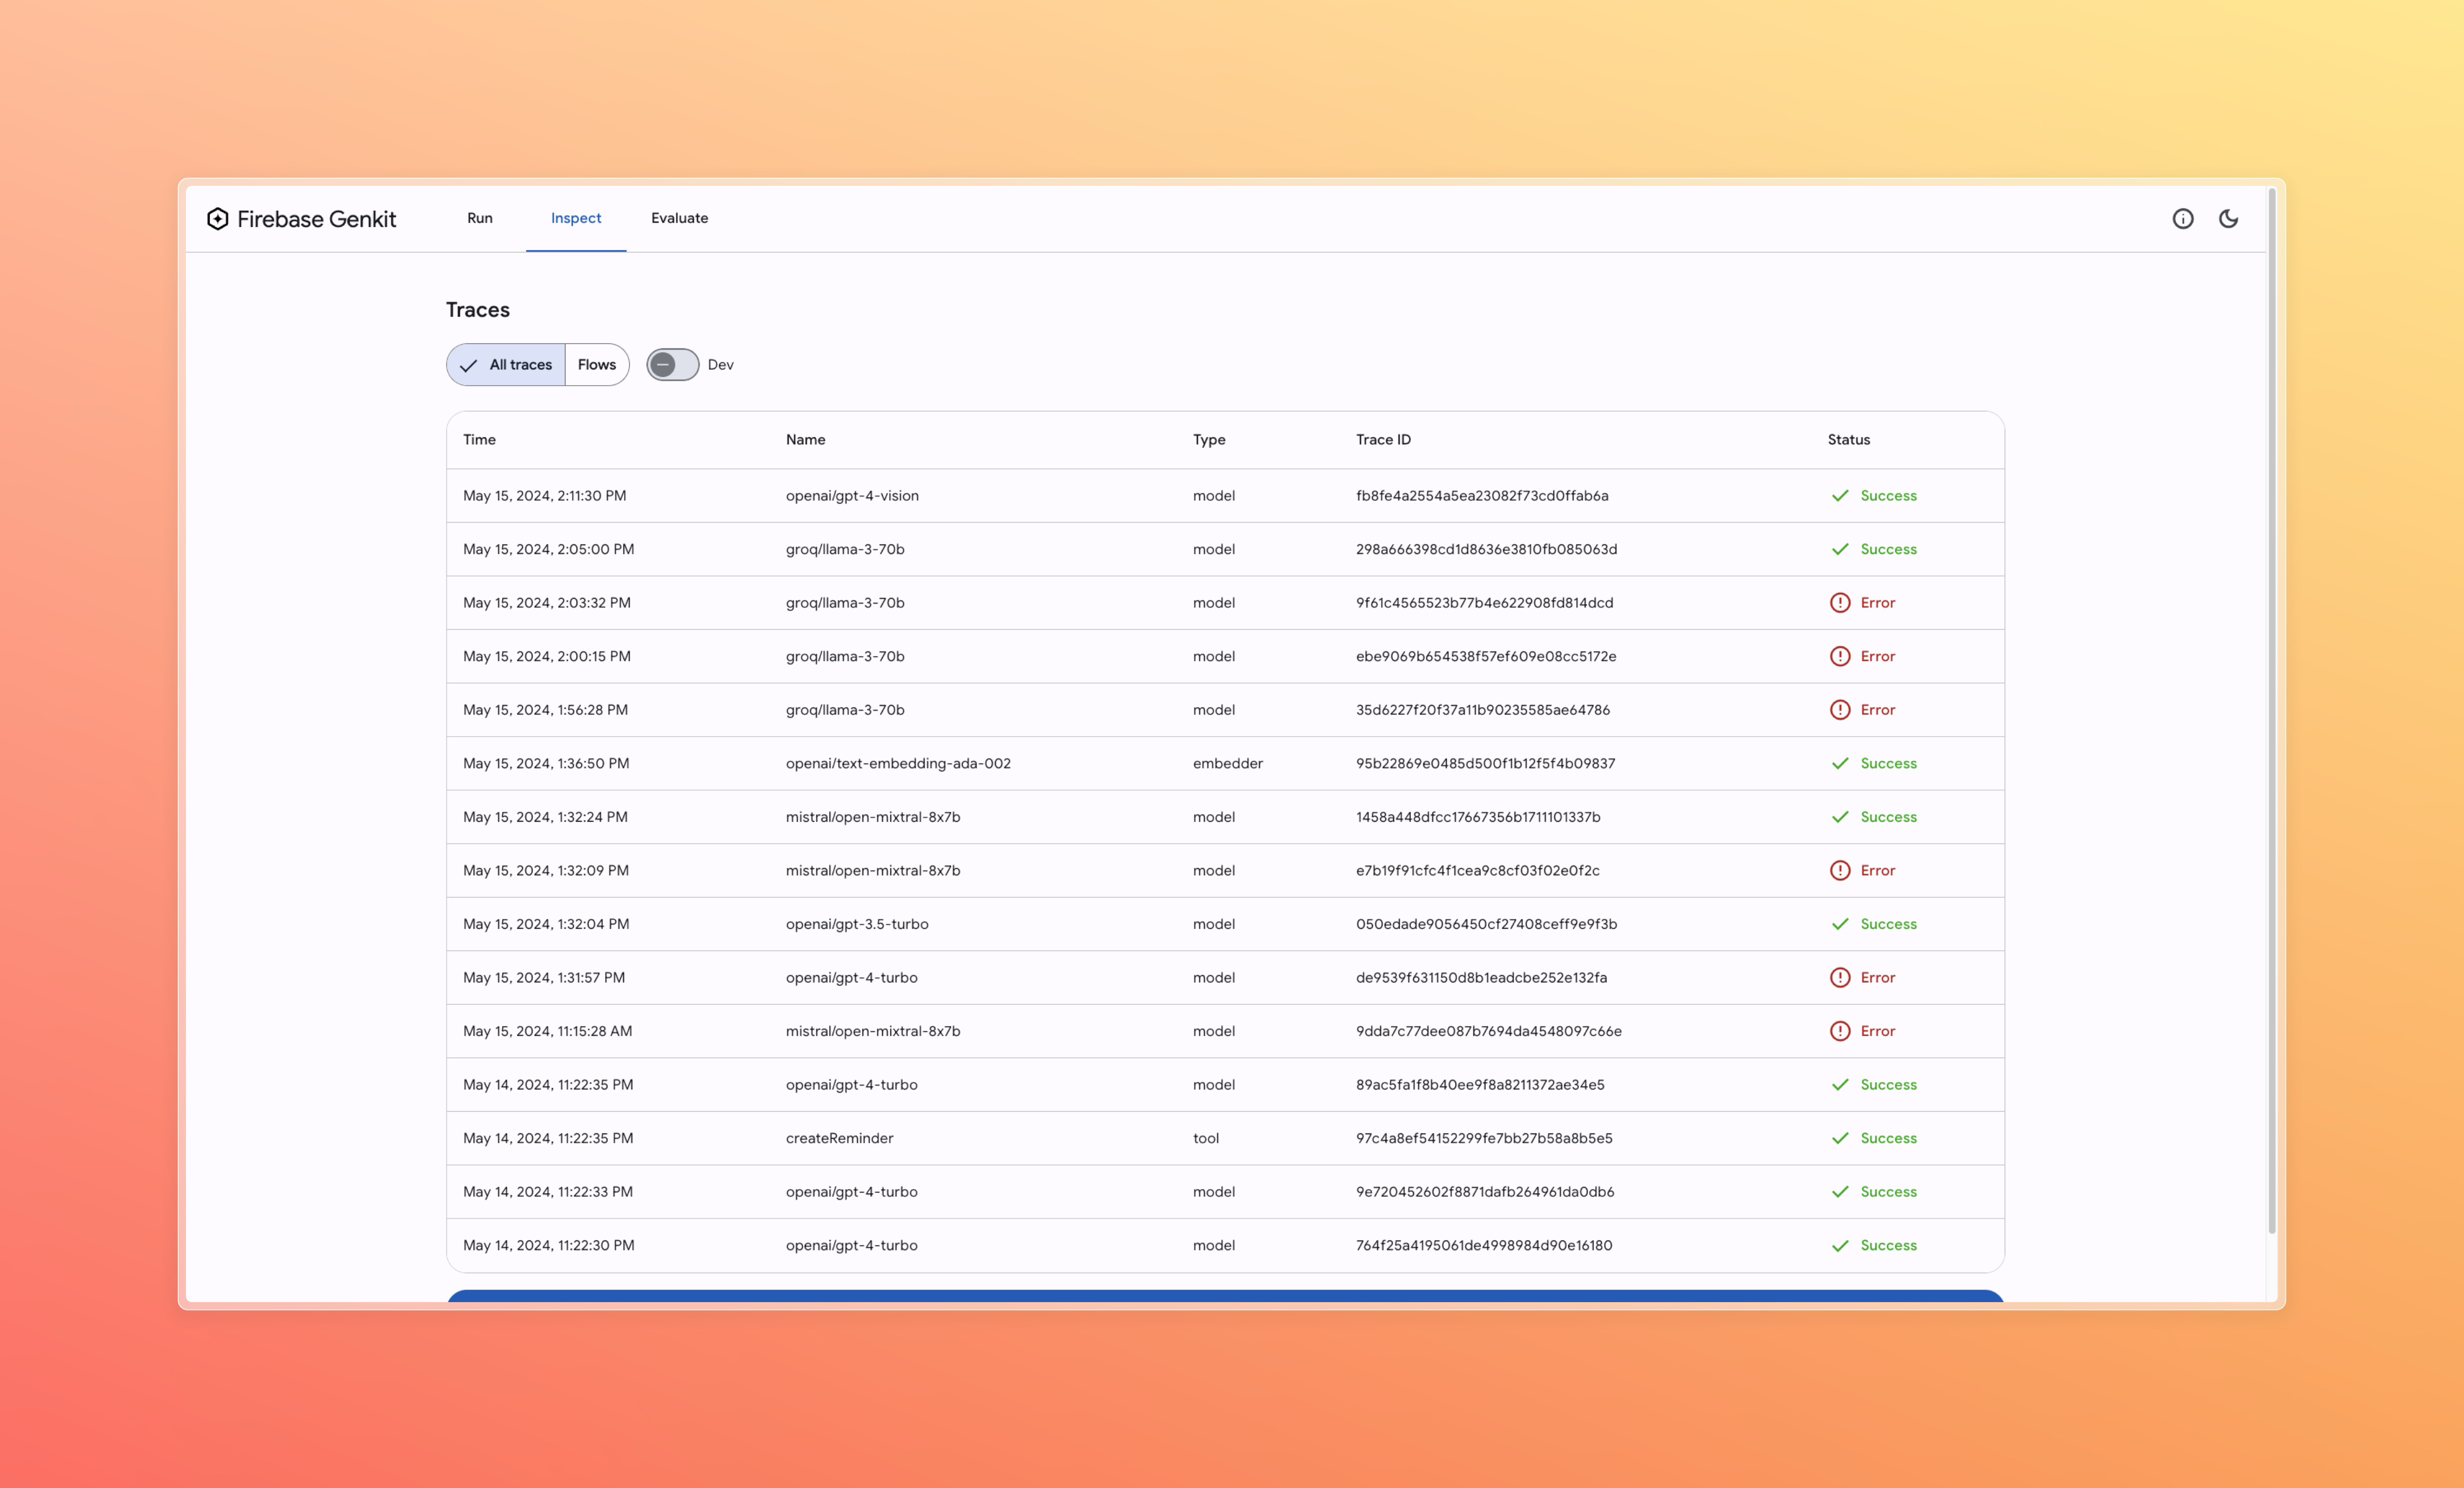Screen dimensions: 2464x1488
Task: Open the openai/gpt-3.5-turbo trace row
Action: click(x=856, y=925)
